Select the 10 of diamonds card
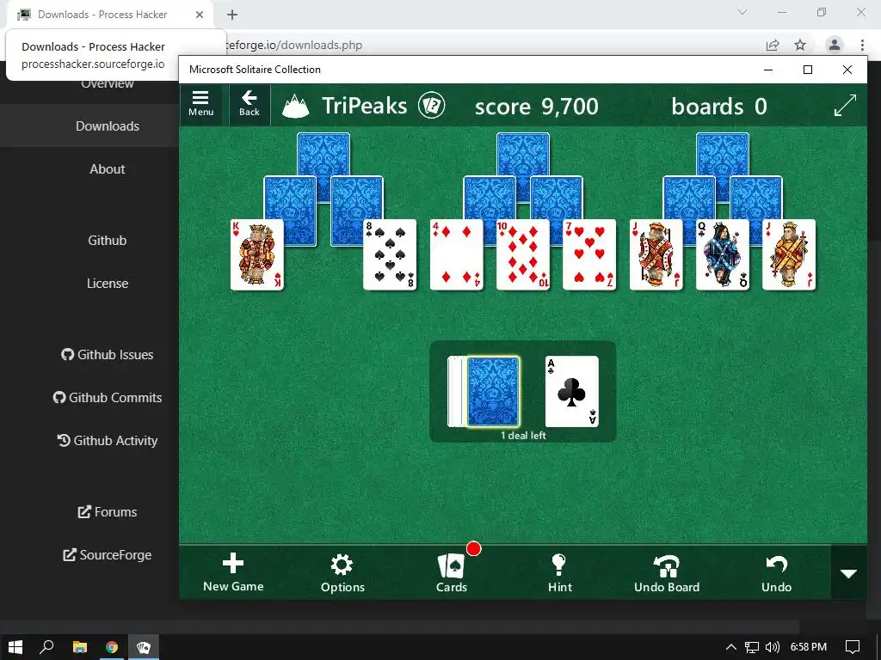Screen dimensions: 881x660 tap(522, 254)
